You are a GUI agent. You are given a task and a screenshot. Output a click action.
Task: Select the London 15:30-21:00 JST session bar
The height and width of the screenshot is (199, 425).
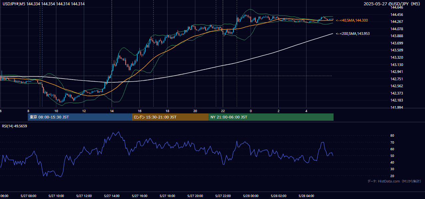[170, 117]
